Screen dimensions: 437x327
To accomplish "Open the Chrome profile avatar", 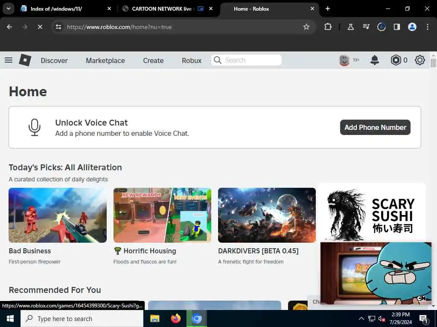I will (x=412, y=27).
